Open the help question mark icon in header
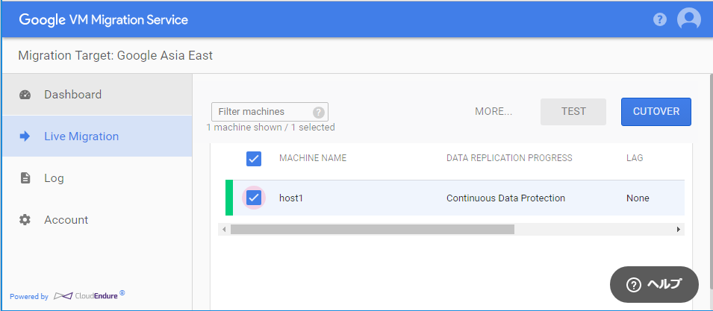 pos(659,19)
